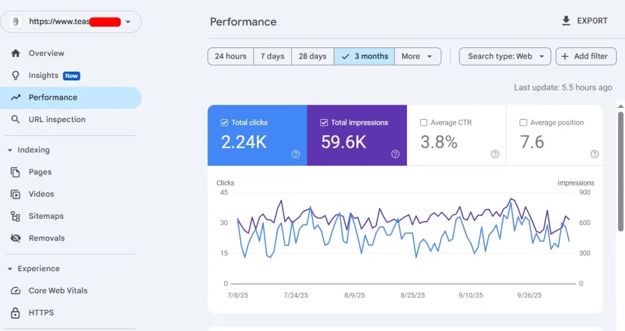Click the Add filter button
625x331 pixels.
coord(586,56)
